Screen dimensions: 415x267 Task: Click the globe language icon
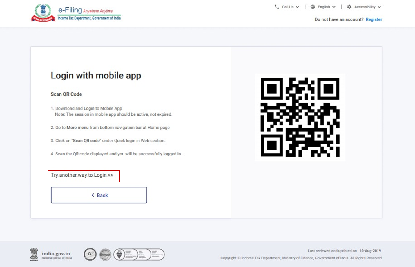tap(313, 7)
